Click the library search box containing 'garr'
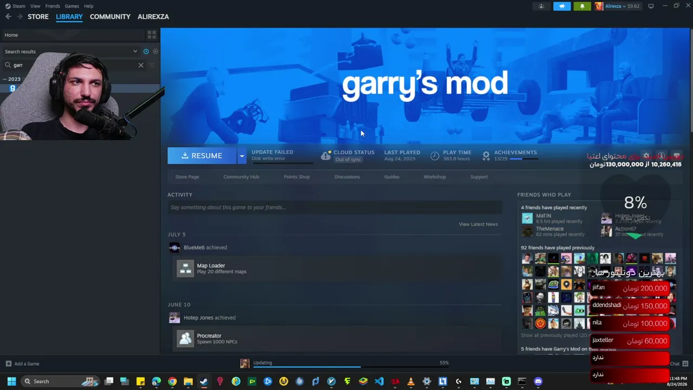Screen dimensions: 693x390 74,65
